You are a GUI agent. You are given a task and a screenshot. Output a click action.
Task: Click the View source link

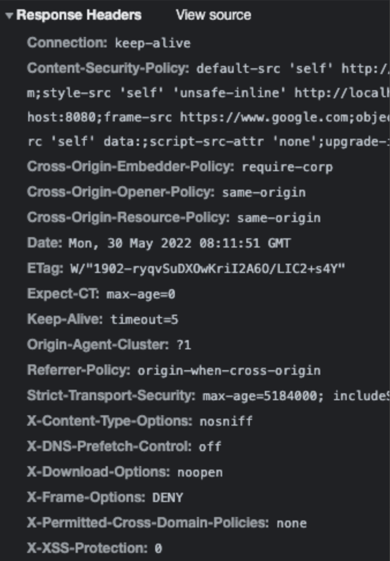213,16
